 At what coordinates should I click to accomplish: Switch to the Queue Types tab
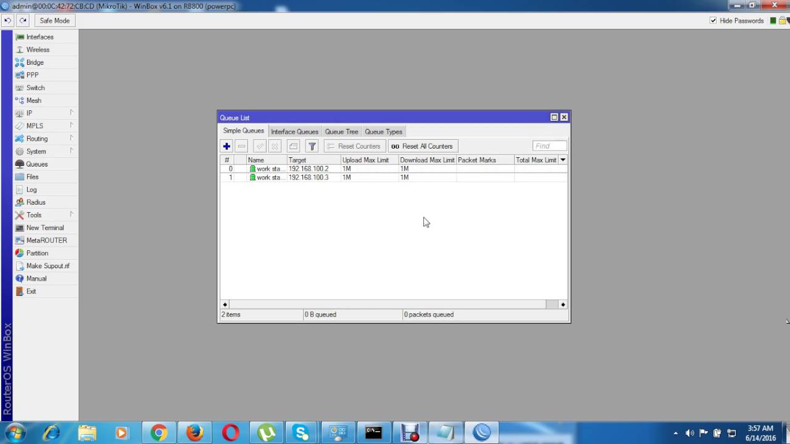[x=383, y=131]
